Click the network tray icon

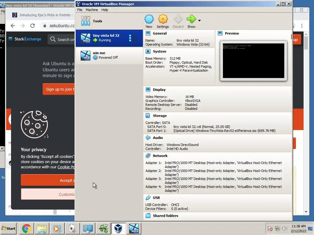(277, 228)
